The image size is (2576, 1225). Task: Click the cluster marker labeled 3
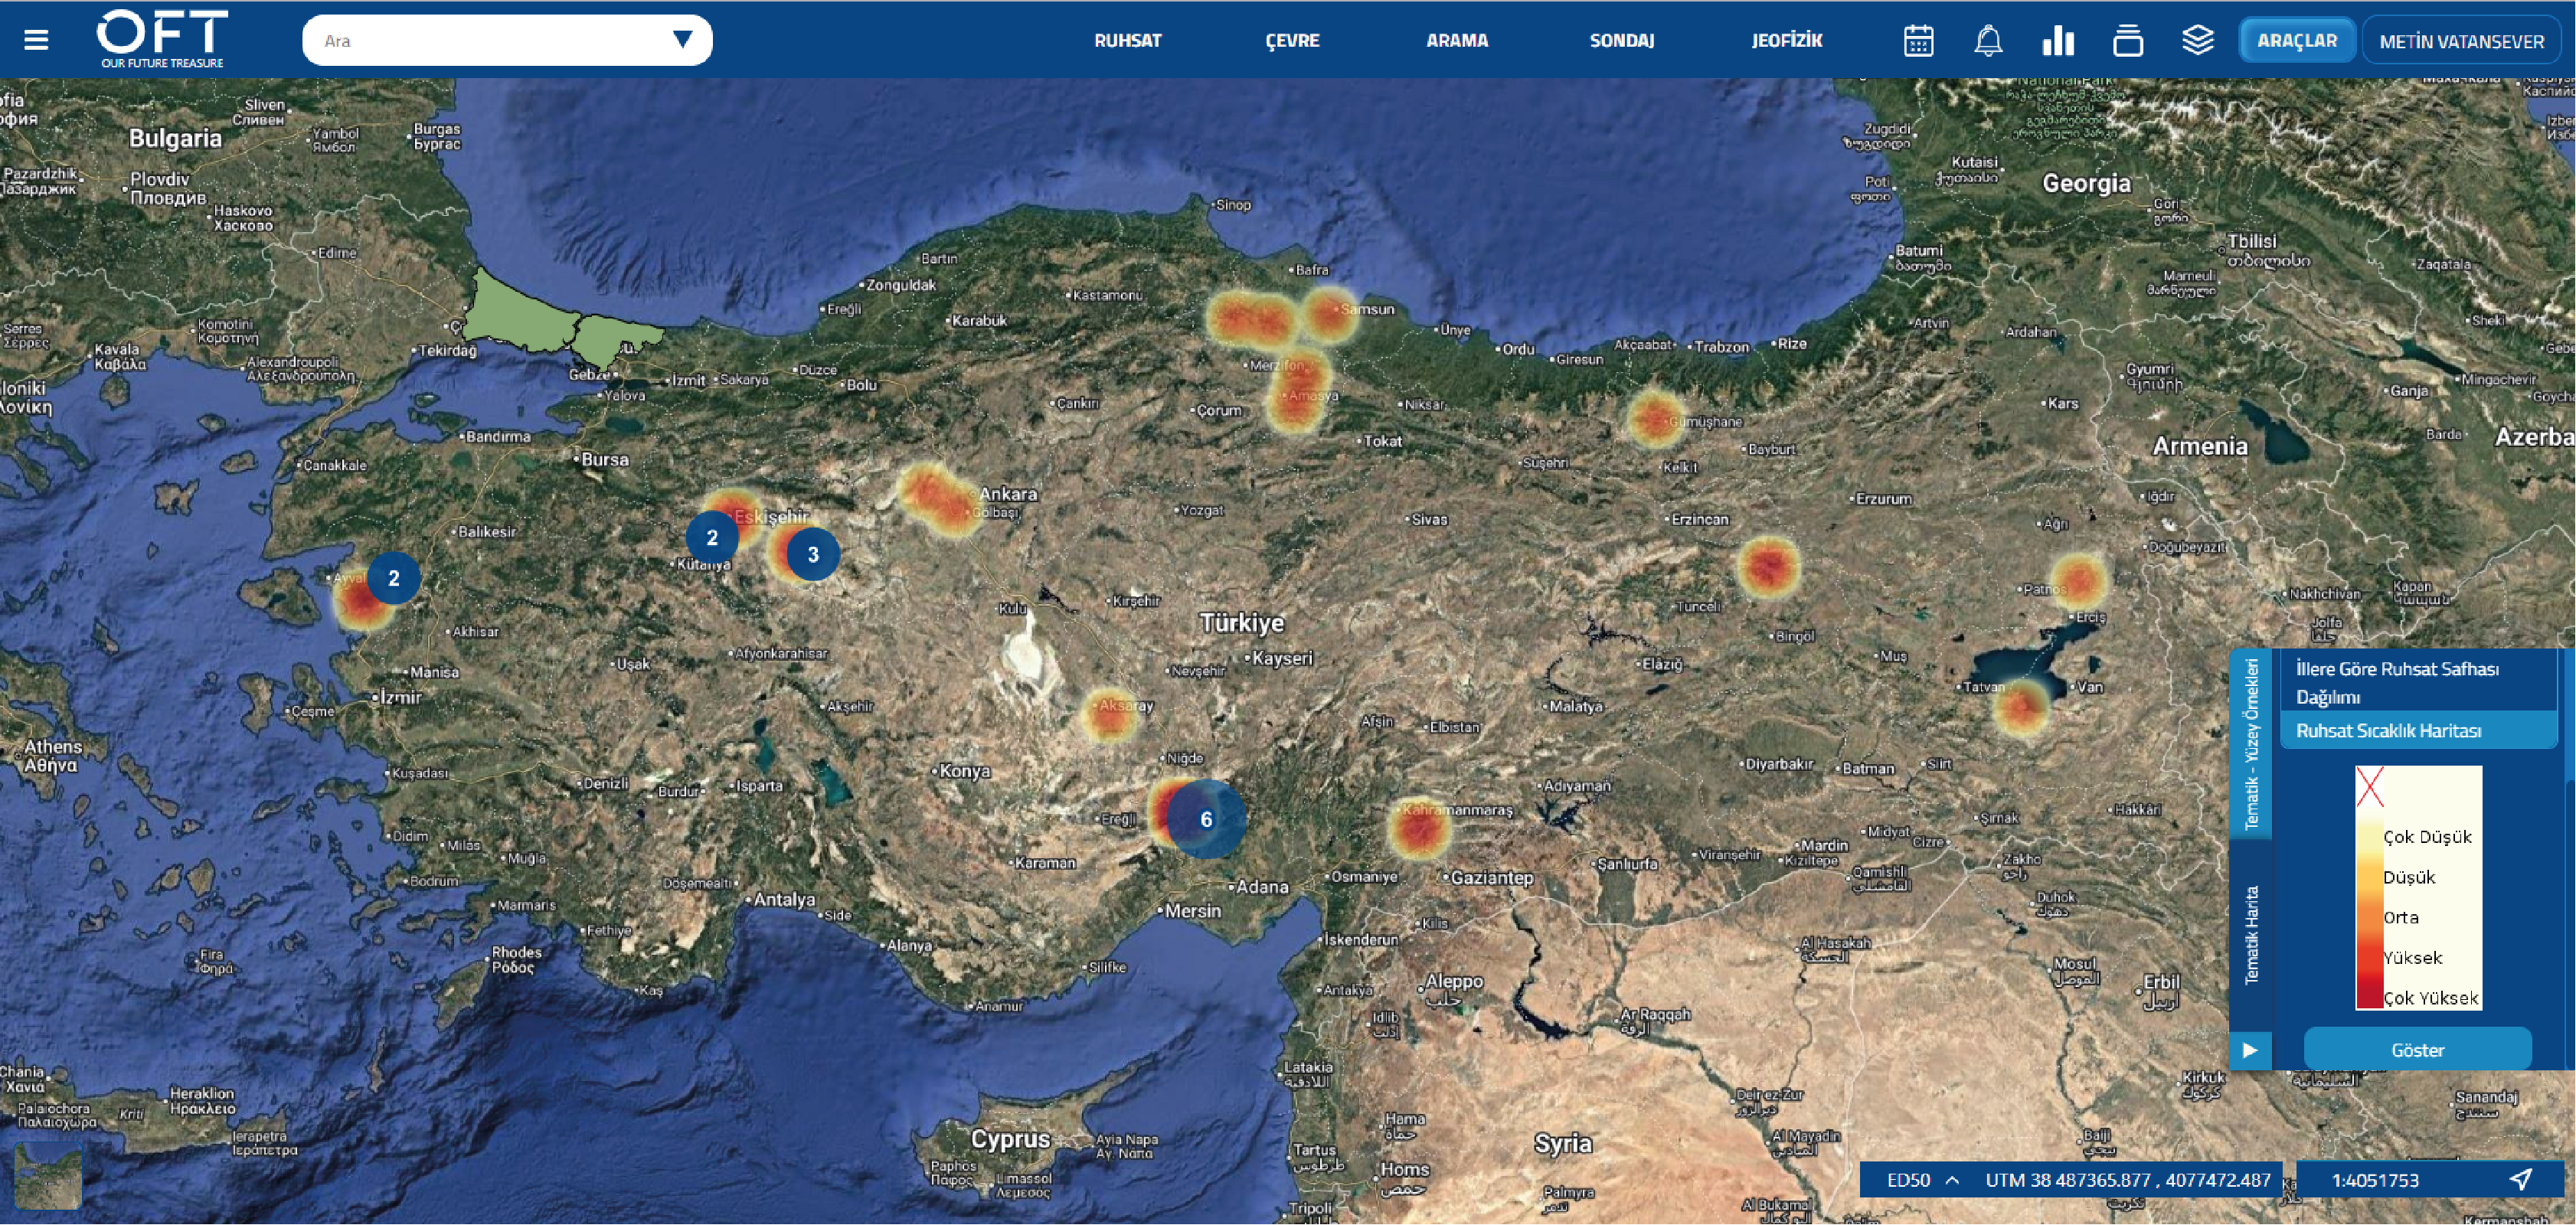pos(813,554)
